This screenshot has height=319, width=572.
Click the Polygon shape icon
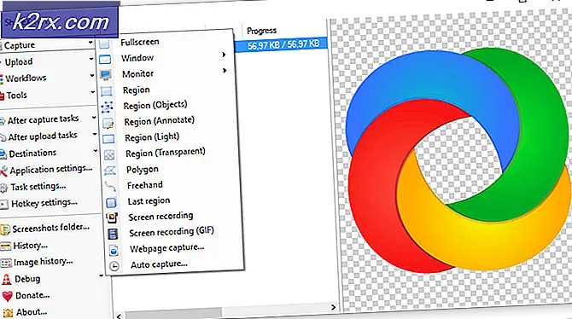110,171
